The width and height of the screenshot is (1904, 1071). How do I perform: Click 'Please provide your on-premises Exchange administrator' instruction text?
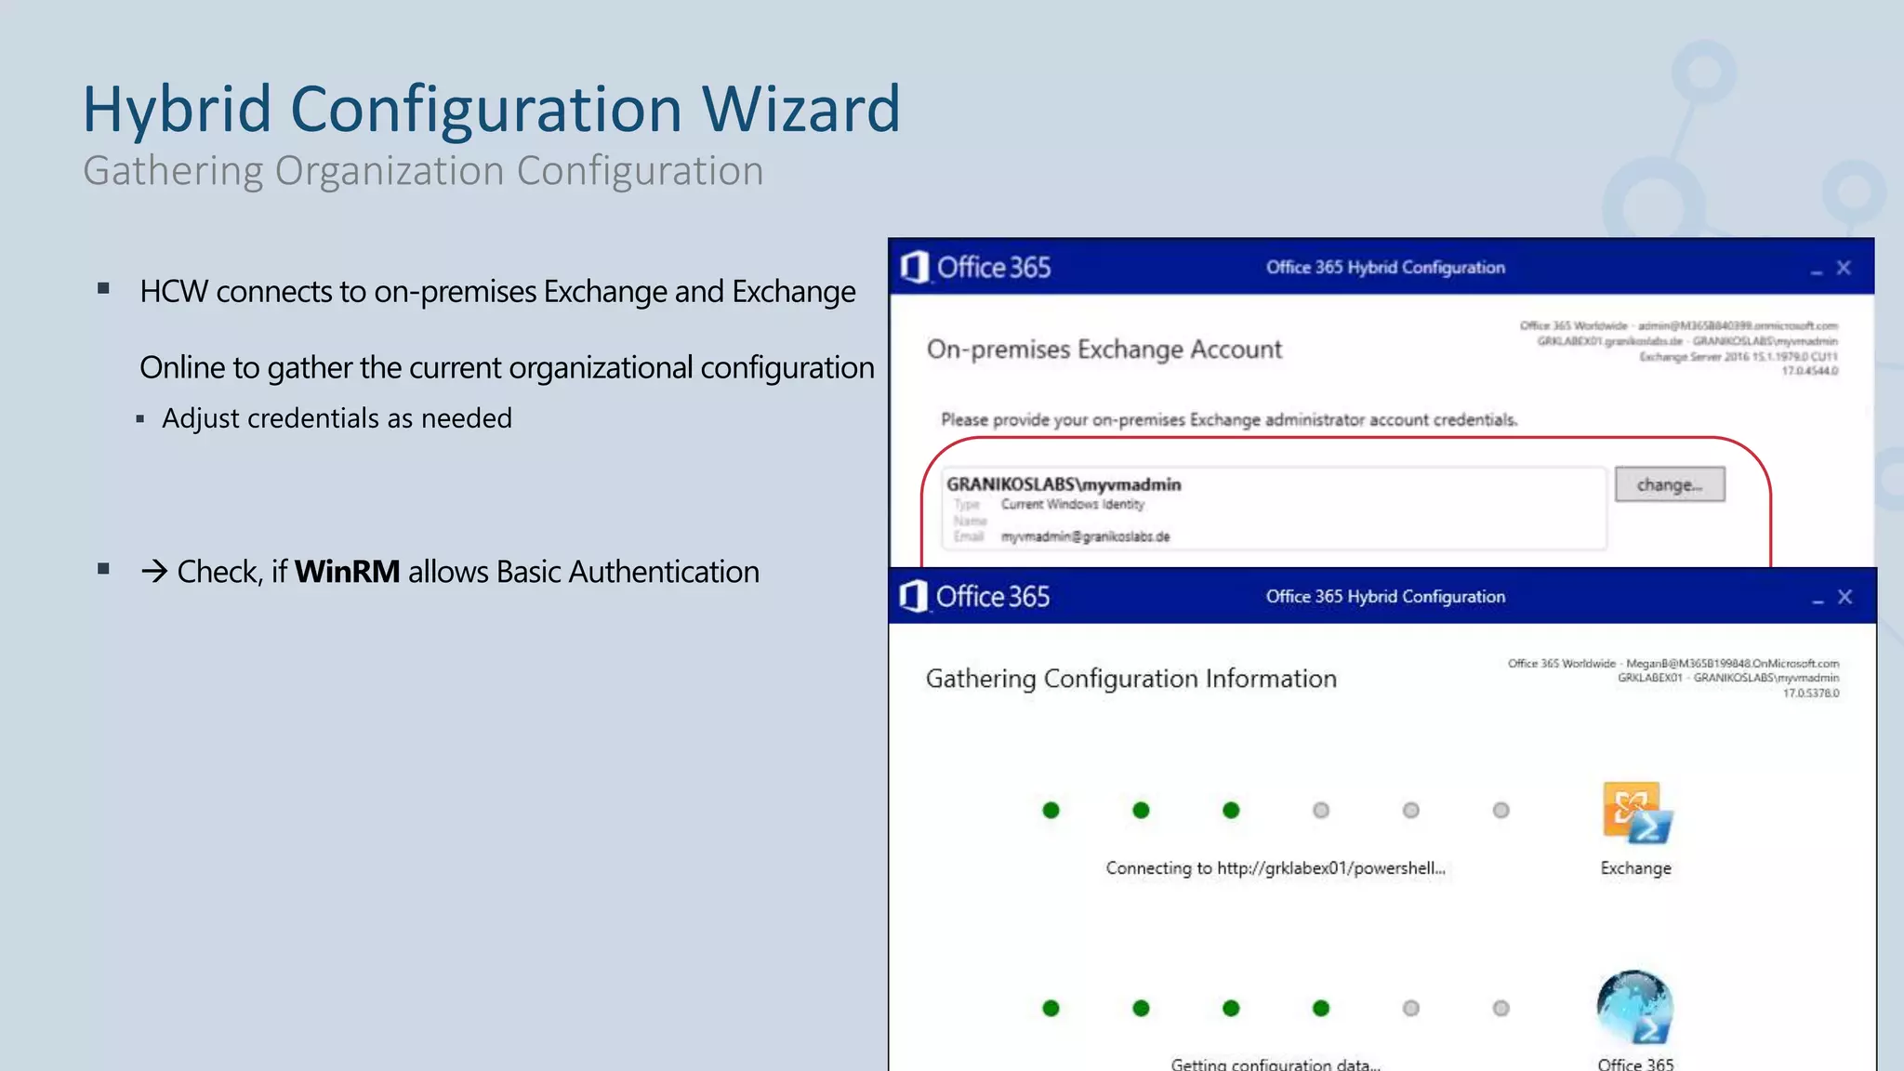click(1229, 419)
